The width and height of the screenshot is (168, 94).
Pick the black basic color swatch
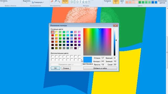coord(52,48)
